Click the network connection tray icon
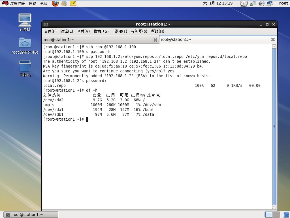 (x=253, y=3)
